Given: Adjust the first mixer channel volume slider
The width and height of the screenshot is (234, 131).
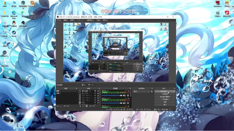Looking at the screenshot, I should [112, 95].
